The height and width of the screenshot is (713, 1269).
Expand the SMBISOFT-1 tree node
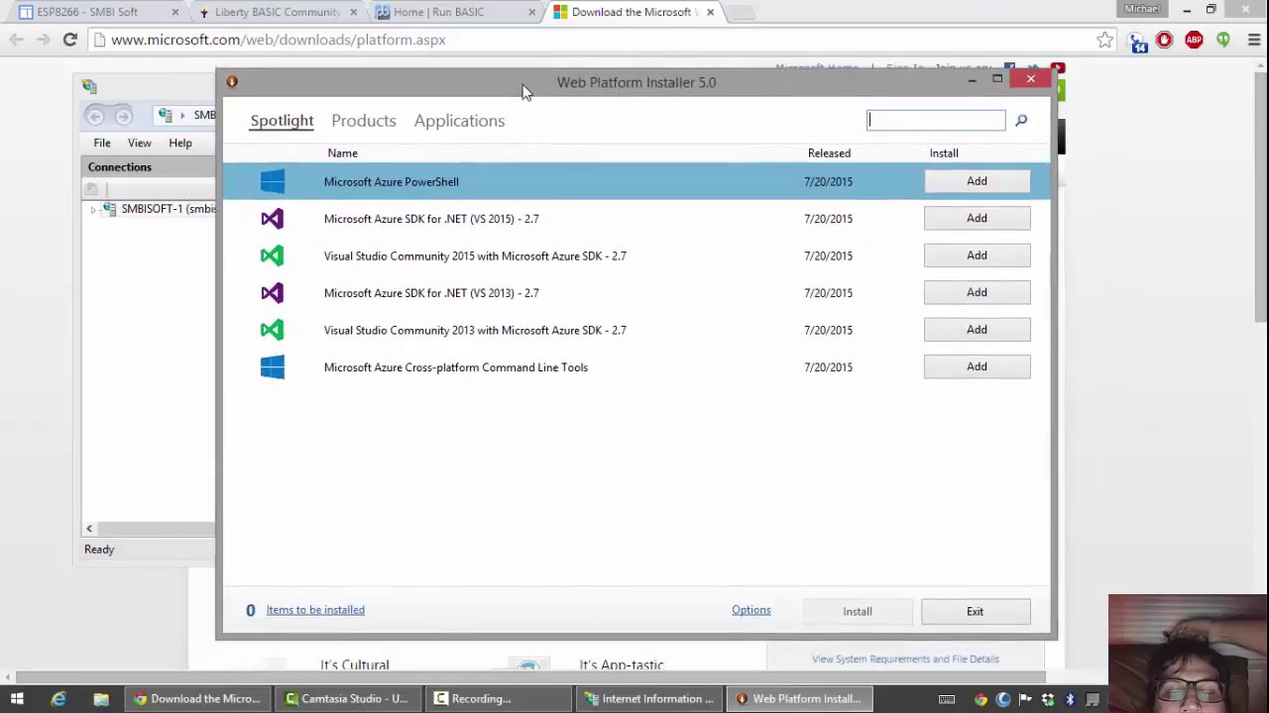pyautogui.click(x=93, y=209)
